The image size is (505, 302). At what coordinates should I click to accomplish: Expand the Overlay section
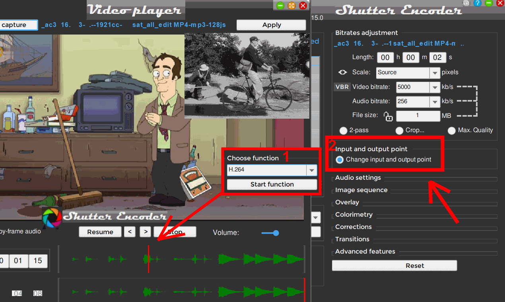coord(347,202)
